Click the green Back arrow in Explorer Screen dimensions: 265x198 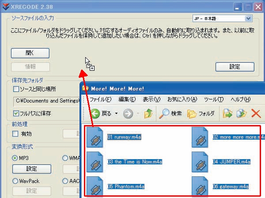pyautogui.click(x=95, y=114)
